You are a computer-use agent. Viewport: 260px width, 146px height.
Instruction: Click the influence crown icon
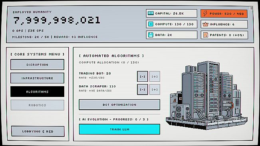pyautogui.click(x=205, y=24)
